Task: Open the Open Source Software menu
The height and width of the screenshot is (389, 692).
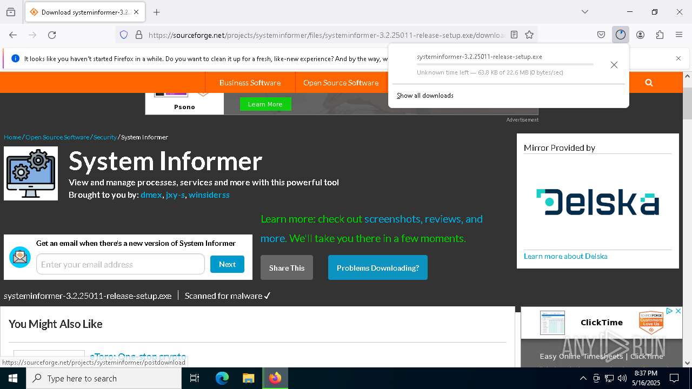Action: point(341,83)
